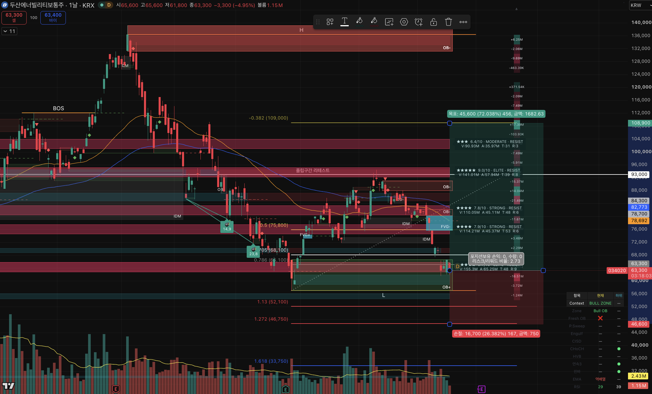Click the order quantity 100 field
This screenshot has height=394, width=652.
point(34,18)
